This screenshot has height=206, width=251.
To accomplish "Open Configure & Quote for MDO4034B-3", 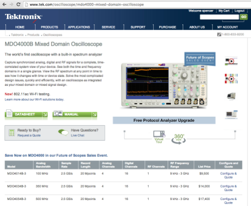I will [228, 188].
